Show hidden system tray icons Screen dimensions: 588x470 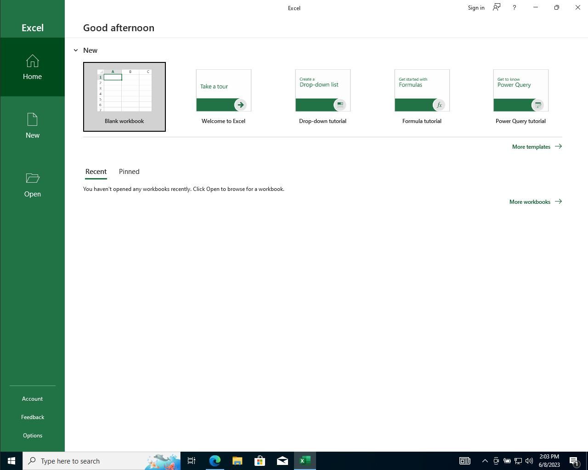click(x=485, y=461)
